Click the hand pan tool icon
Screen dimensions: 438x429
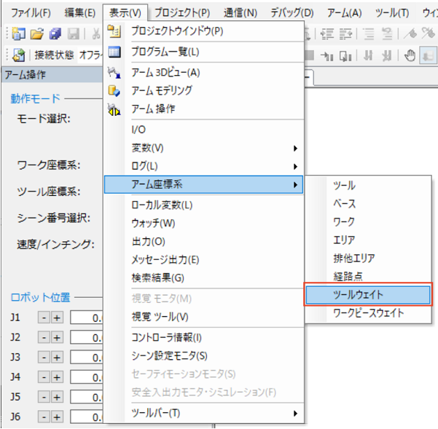[x=410, y=55]
